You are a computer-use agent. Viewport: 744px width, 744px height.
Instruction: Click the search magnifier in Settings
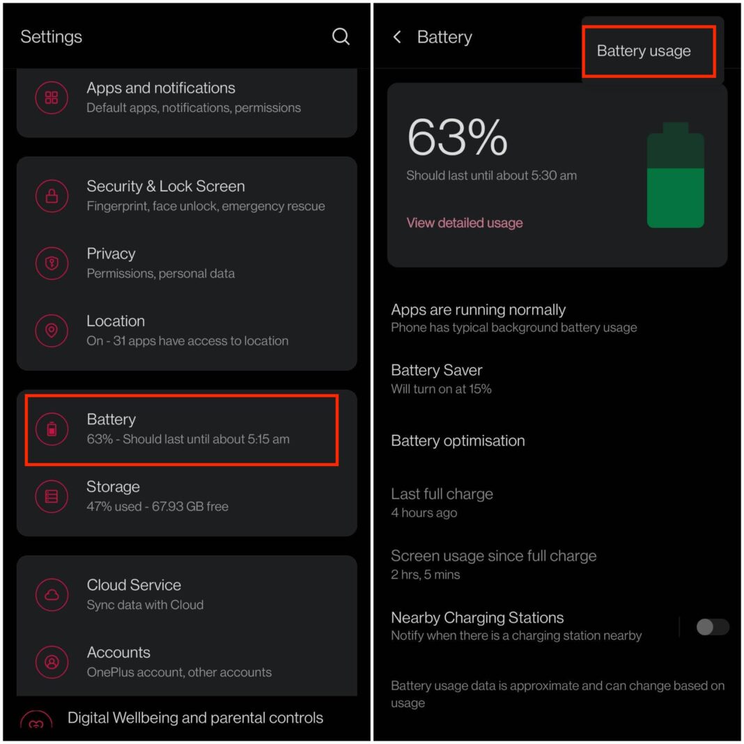click(341, 37)
